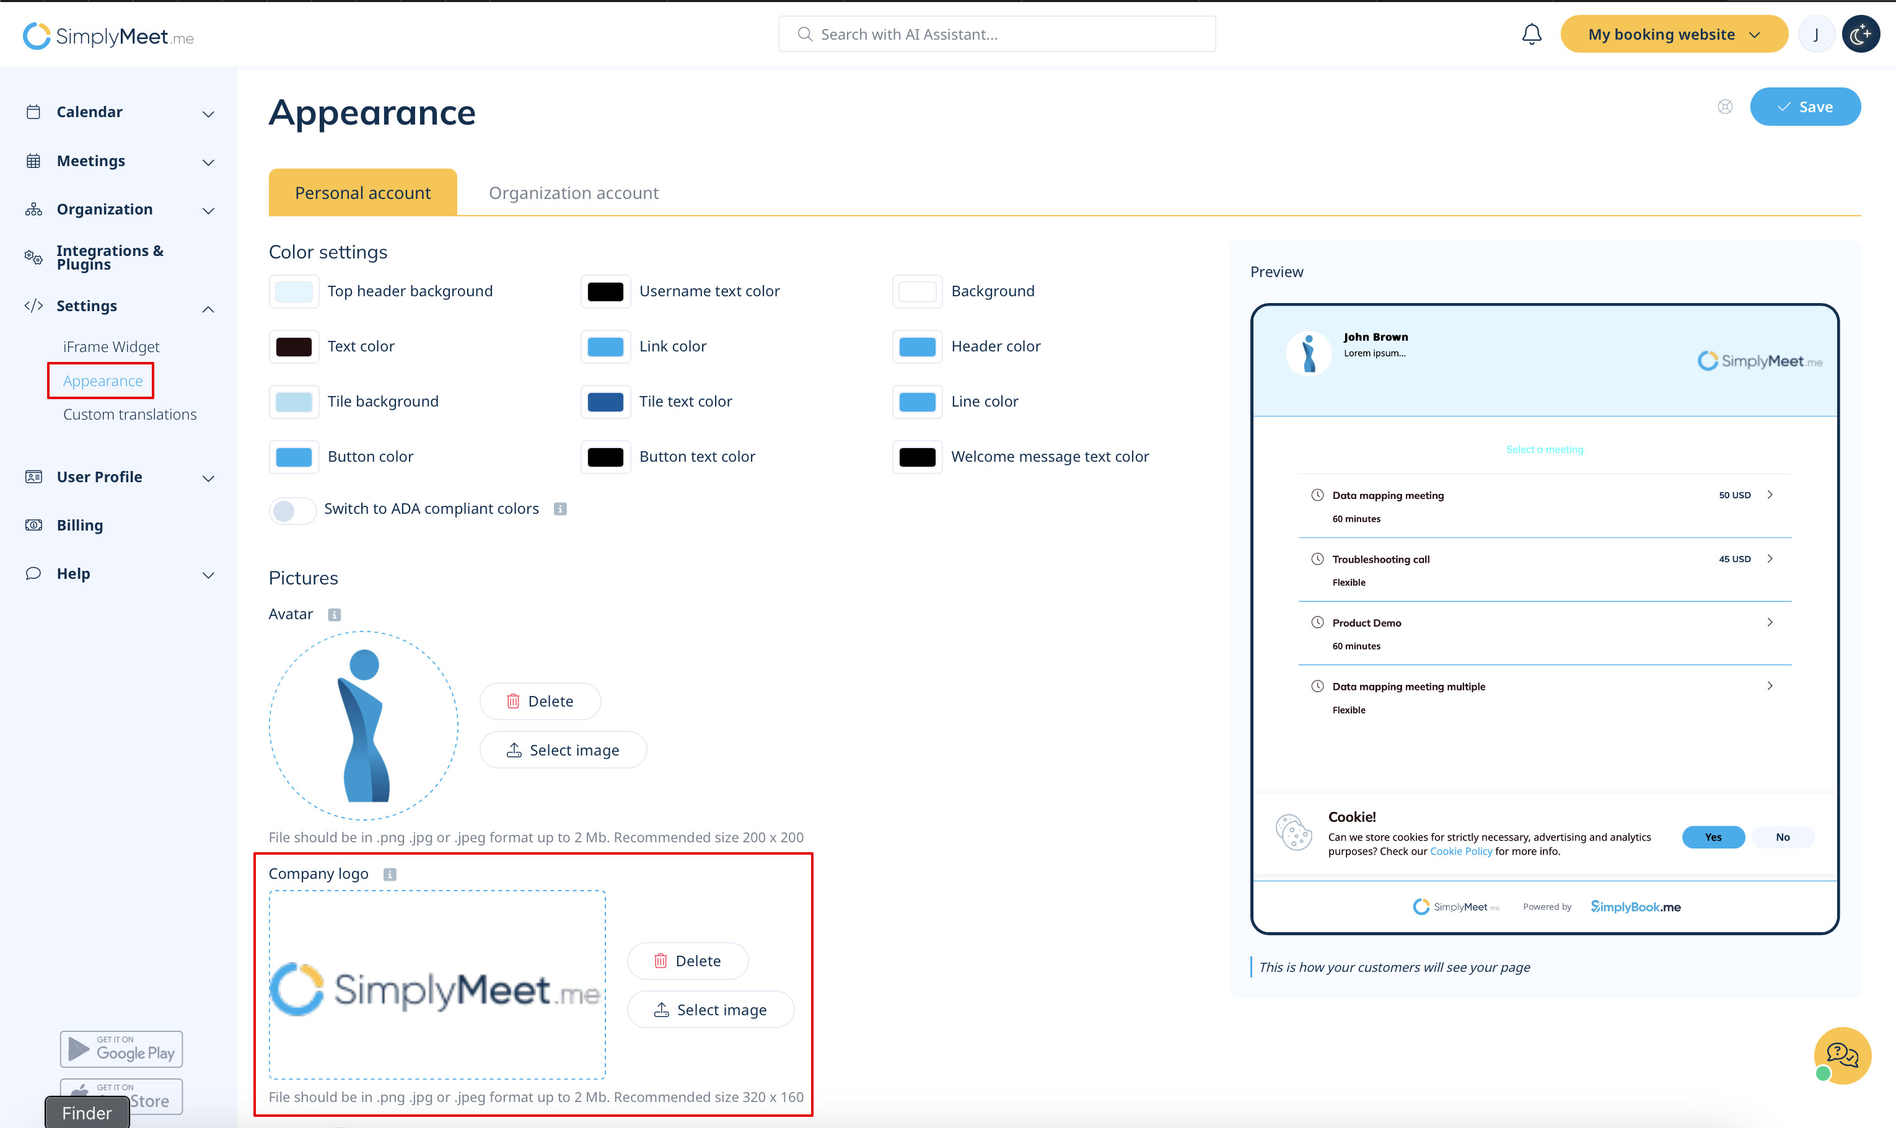
Task: Click the info icon beside Avatar
Action: coord(335,614)
